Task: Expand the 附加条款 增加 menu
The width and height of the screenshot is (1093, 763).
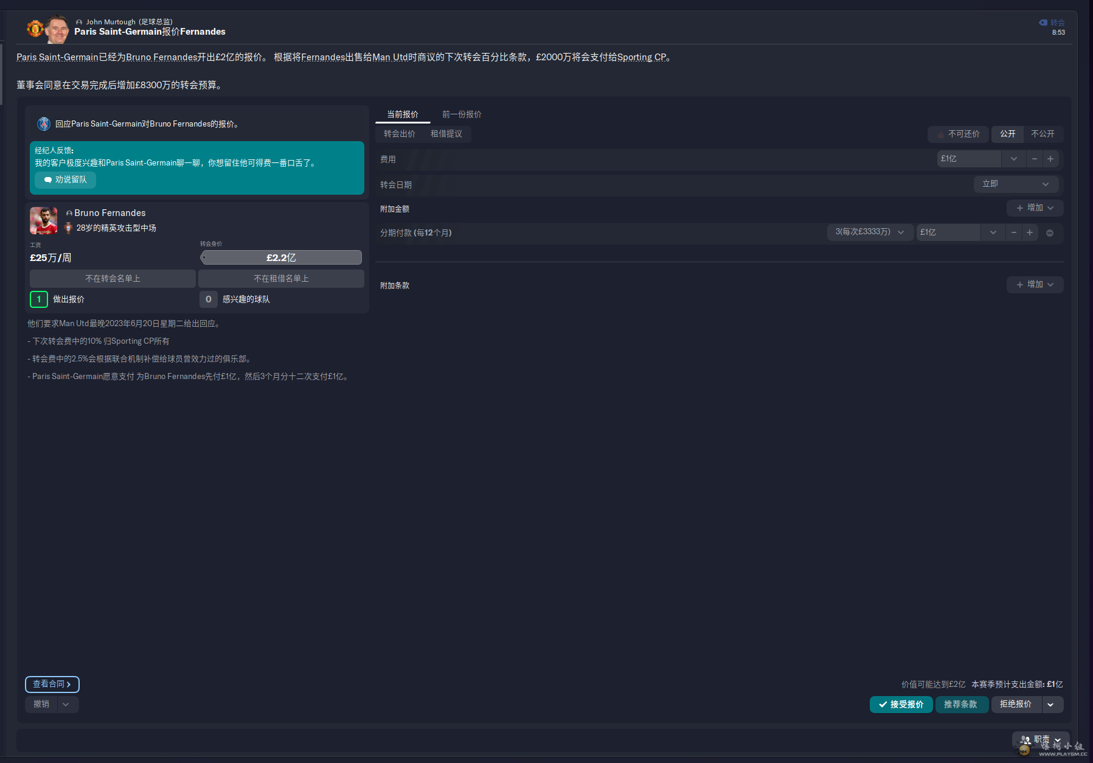Action: point(1035,285)
